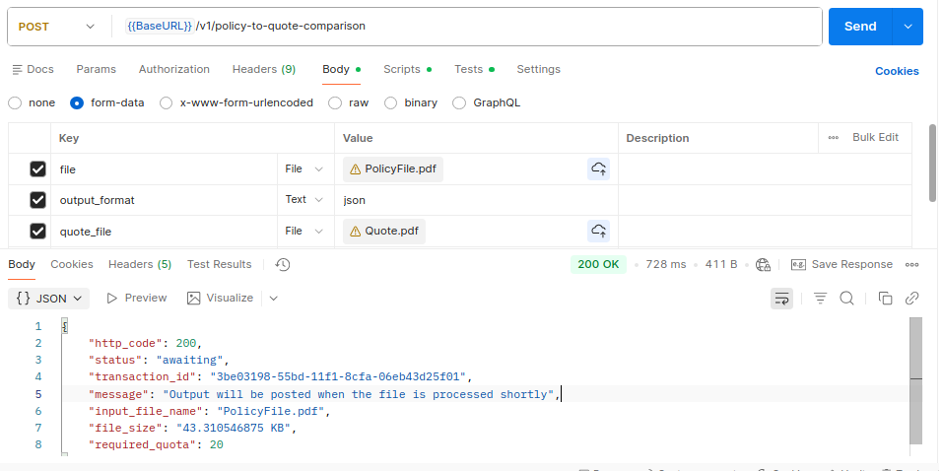Screen dimensions: 943x471
Task: Click the json value cell of output_format
Action: tap(476, 200)
